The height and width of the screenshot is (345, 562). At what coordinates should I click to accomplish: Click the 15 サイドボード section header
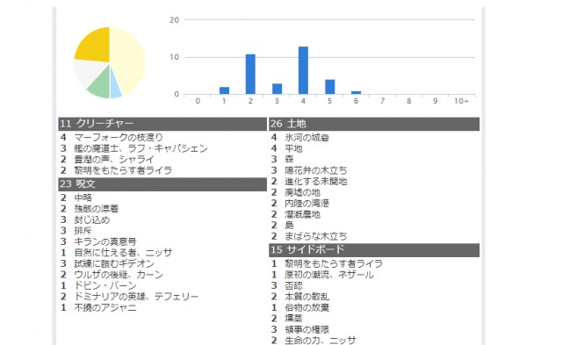click(x=374, y=250)
